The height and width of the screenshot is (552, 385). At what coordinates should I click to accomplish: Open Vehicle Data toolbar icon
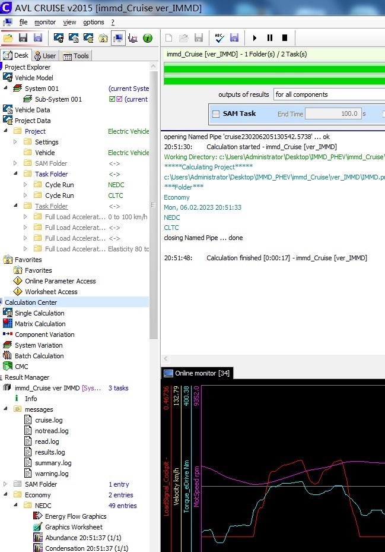tap(73, 38)
